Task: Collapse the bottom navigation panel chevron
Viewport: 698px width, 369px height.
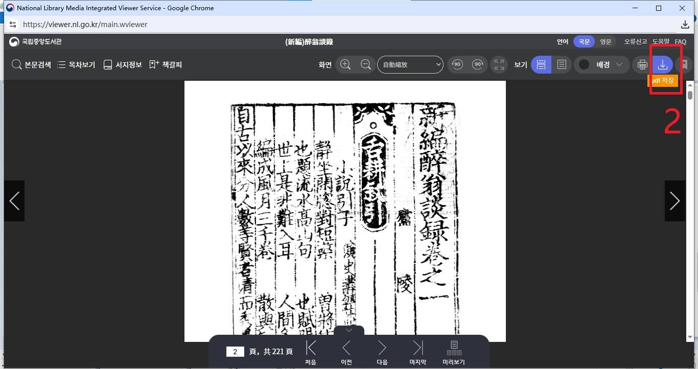Action: coord(349,330)
